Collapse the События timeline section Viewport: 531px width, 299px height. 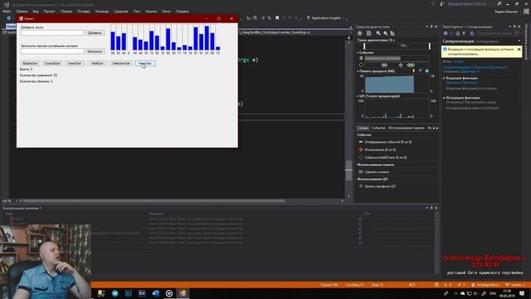pyautogui.click(x=358, y=53)
